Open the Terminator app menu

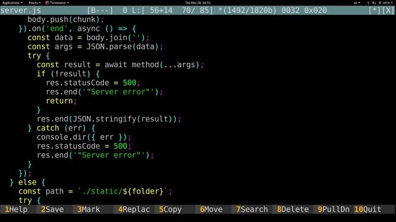[x=58, y=2]
